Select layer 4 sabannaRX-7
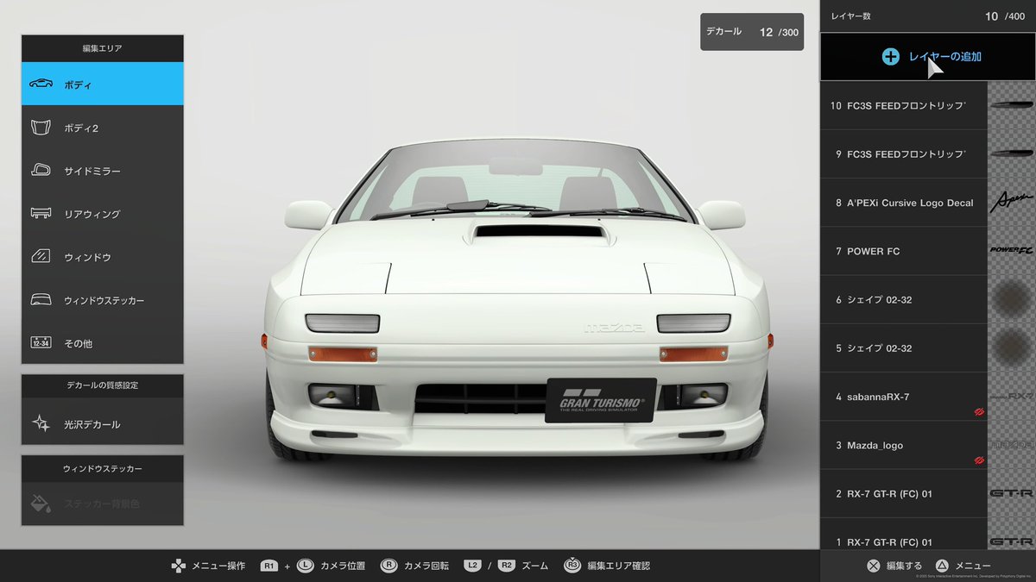1036x582 pixels. click(903, 397)
